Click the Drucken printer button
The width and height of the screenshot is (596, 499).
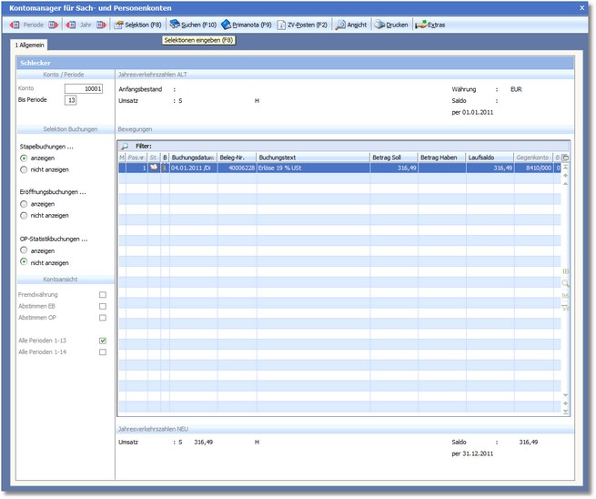[x=390, y=25]
